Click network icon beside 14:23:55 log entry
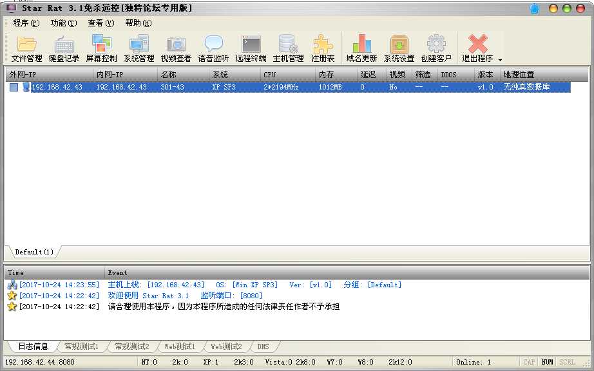This screenshot has height=371, width=594. pyautogui.click(x=12, y=285)
